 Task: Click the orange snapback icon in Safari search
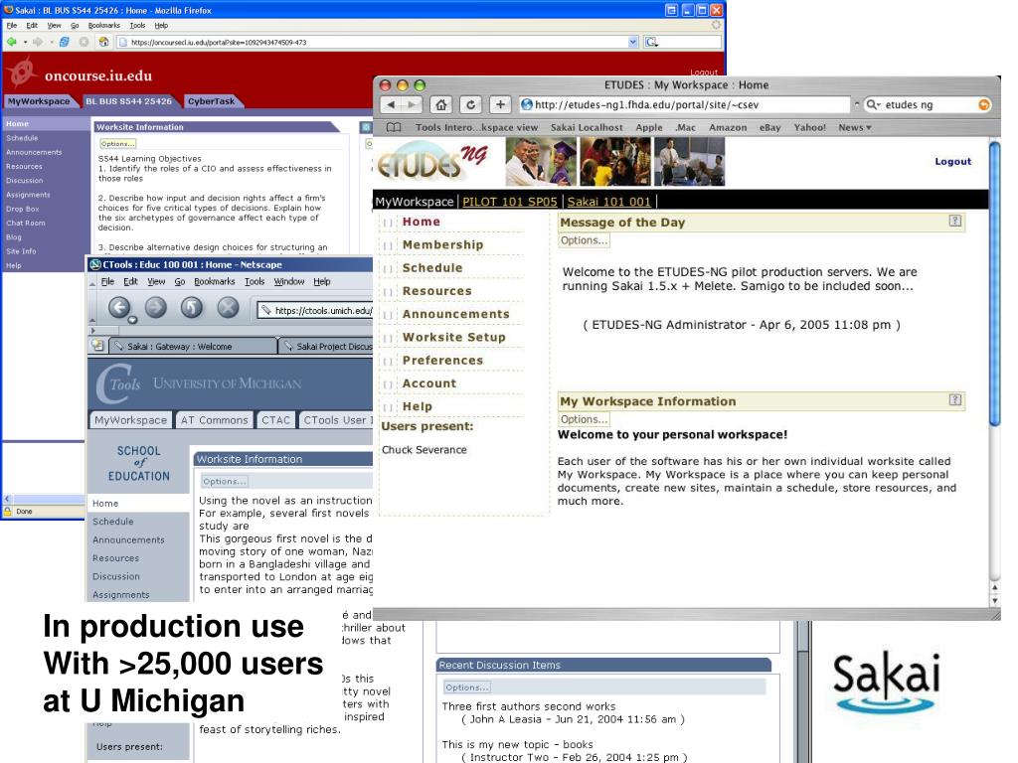(x=984, y=104)
